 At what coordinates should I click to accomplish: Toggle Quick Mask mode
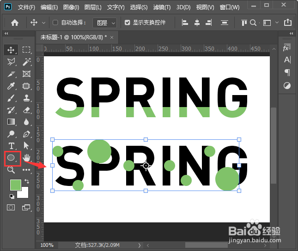coord(11,207)
